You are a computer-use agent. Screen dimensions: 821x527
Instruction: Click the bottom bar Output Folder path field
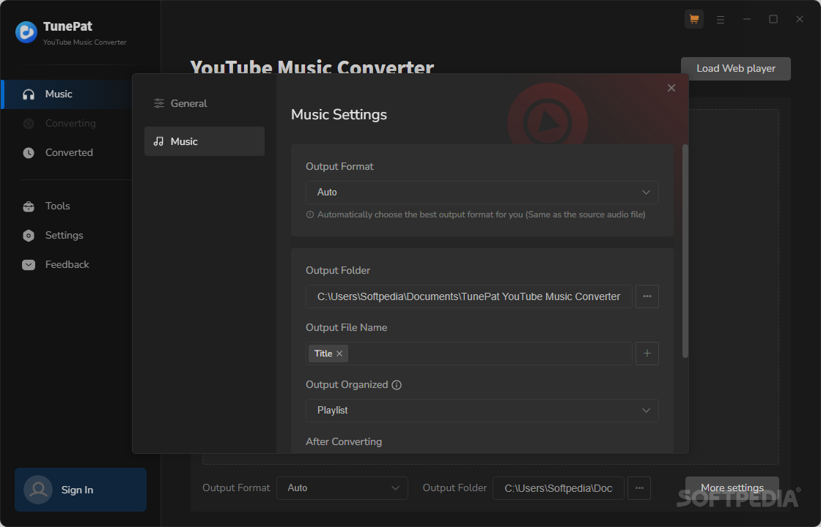(x=558, y=487)
